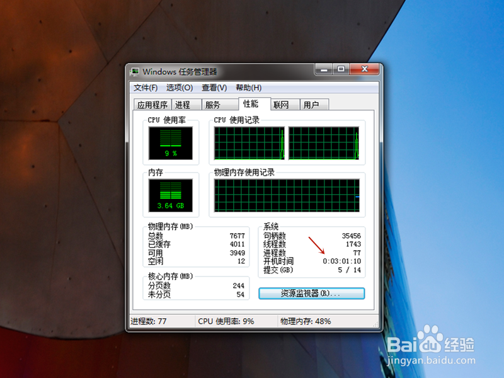Image resolution: width=504 pixels, height=378 pixels.
Task: Click the Task Manager title bar icon
Action: click(x=135, y=71)
